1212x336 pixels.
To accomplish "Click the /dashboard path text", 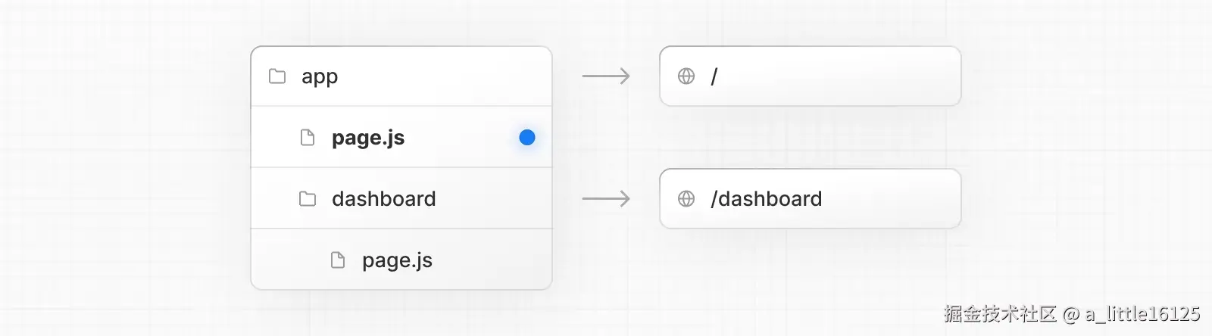I will pos(766,199).
